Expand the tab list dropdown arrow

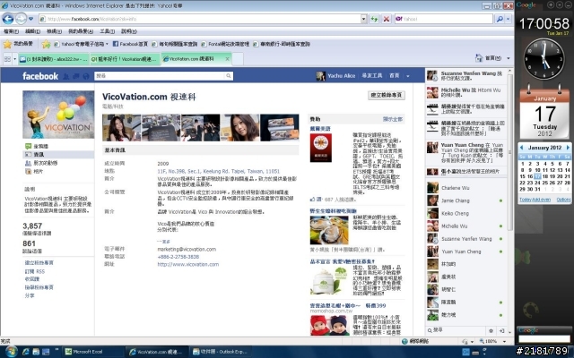point(15,58)
